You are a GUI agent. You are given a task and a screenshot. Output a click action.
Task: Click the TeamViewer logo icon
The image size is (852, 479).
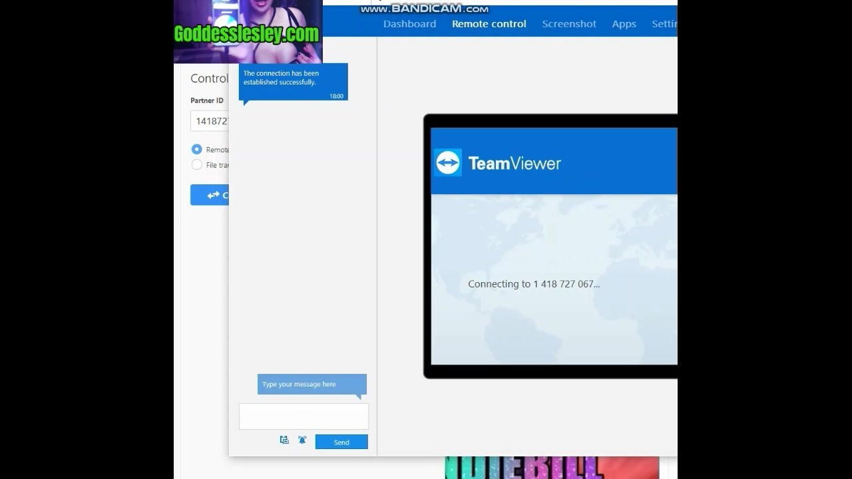448,162
